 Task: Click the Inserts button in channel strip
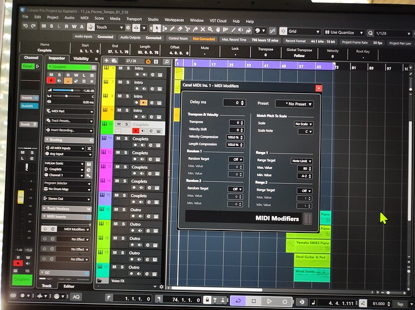tap(29, 98)
